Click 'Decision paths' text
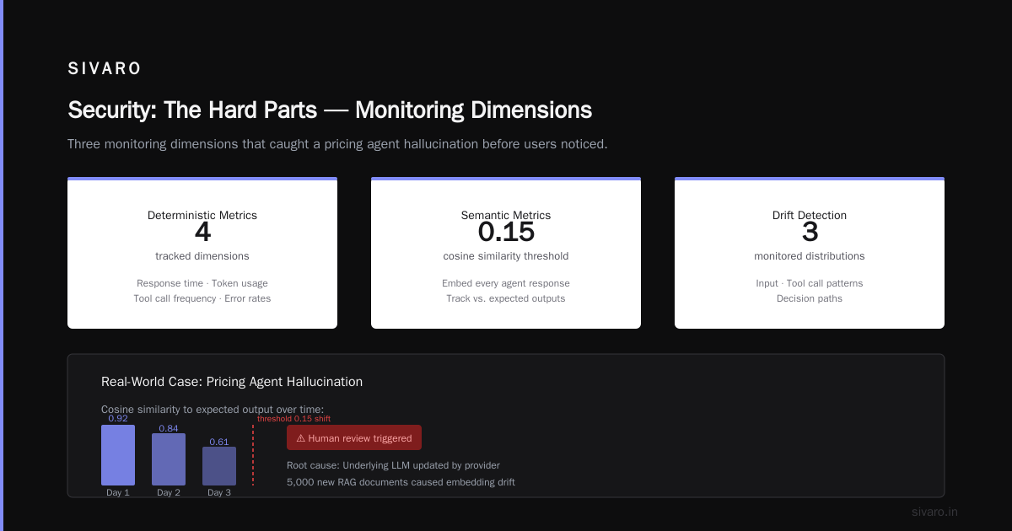 [810, 298]
